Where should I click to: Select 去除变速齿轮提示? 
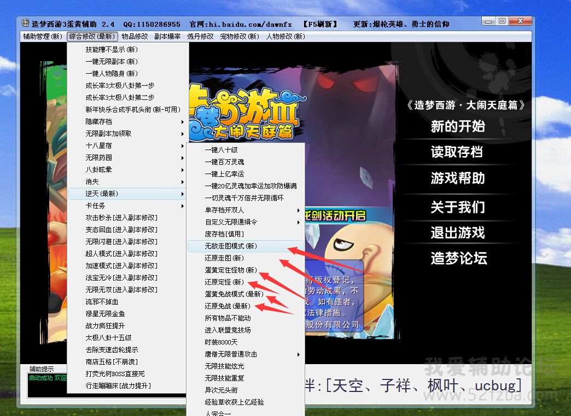[127, 349]
